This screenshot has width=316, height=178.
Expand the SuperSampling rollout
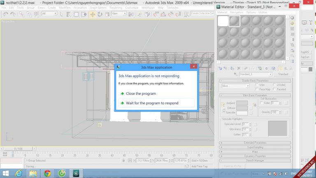click(x=255, y=147)
